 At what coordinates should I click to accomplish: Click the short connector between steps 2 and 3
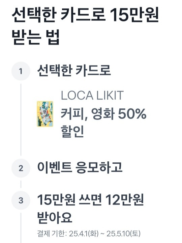(x=21, y=184)
